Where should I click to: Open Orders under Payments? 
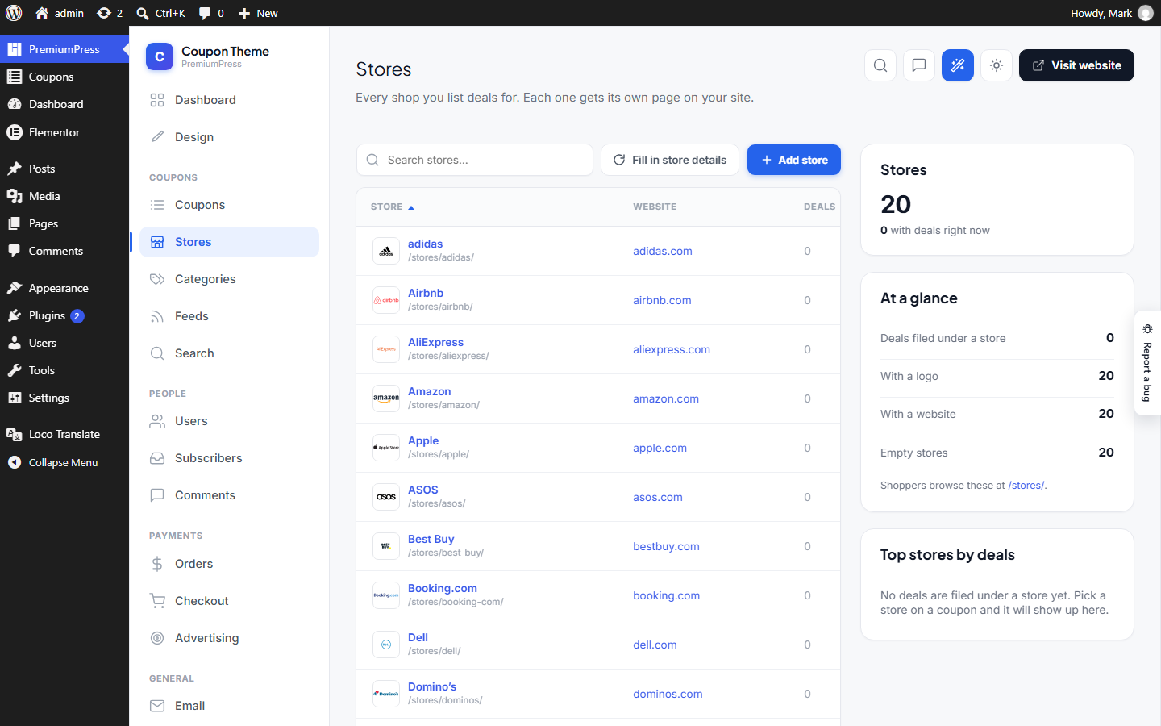pyautogui.click(x=229, y=564)
